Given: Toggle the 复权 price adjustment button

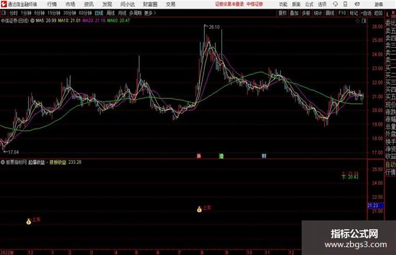Looking at the screenshot, I should click(x=282, y=13).
